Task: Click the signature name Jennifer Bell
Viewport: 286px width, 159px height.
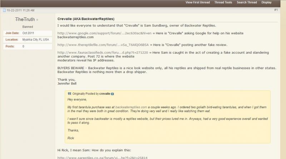Action: point(67,84)
